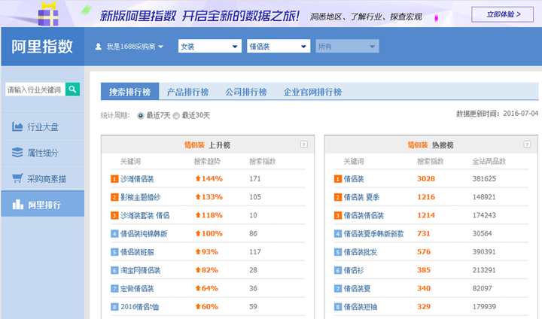The image size is (542, 319).
Task: Open hot keyword link 情侣衫
Action: tap(354, 271)
